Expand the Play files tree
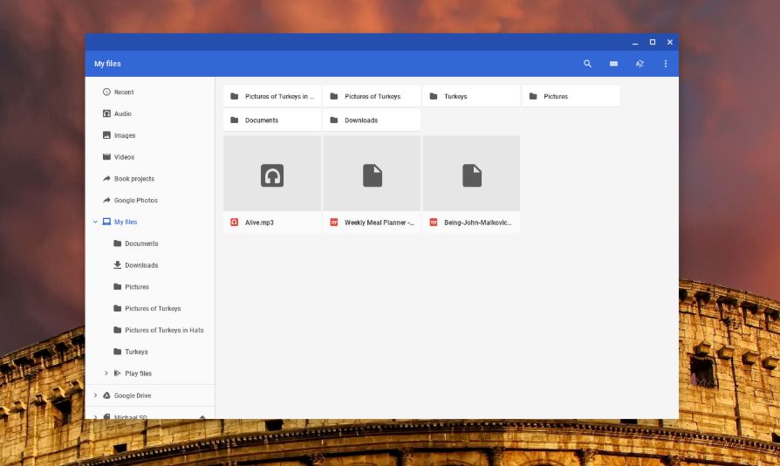The height and width of the screenshot is (466, 780). (106, 373)
